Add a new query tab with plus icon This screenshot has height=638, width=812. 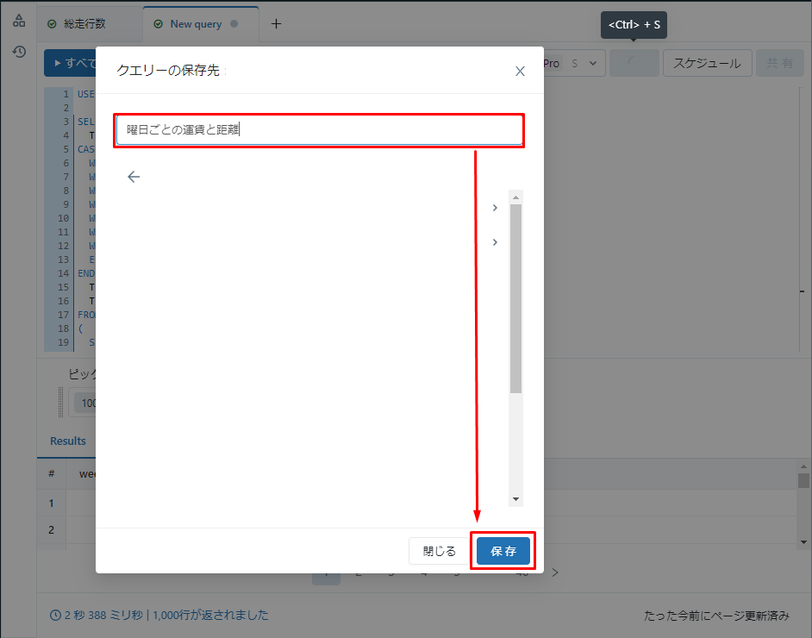276,24
